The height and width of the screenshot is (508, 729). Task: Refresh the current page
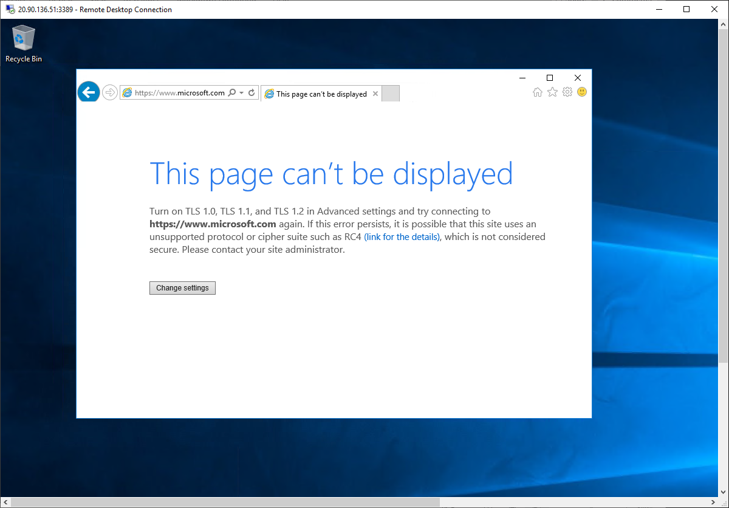click(252, 92)
